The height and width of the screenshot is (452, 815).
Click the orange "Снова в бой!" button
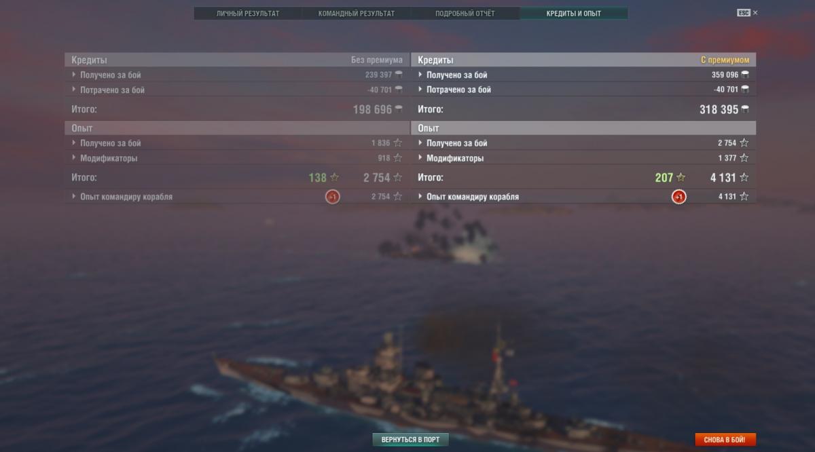pyautogui.click(x=725, y=440)
